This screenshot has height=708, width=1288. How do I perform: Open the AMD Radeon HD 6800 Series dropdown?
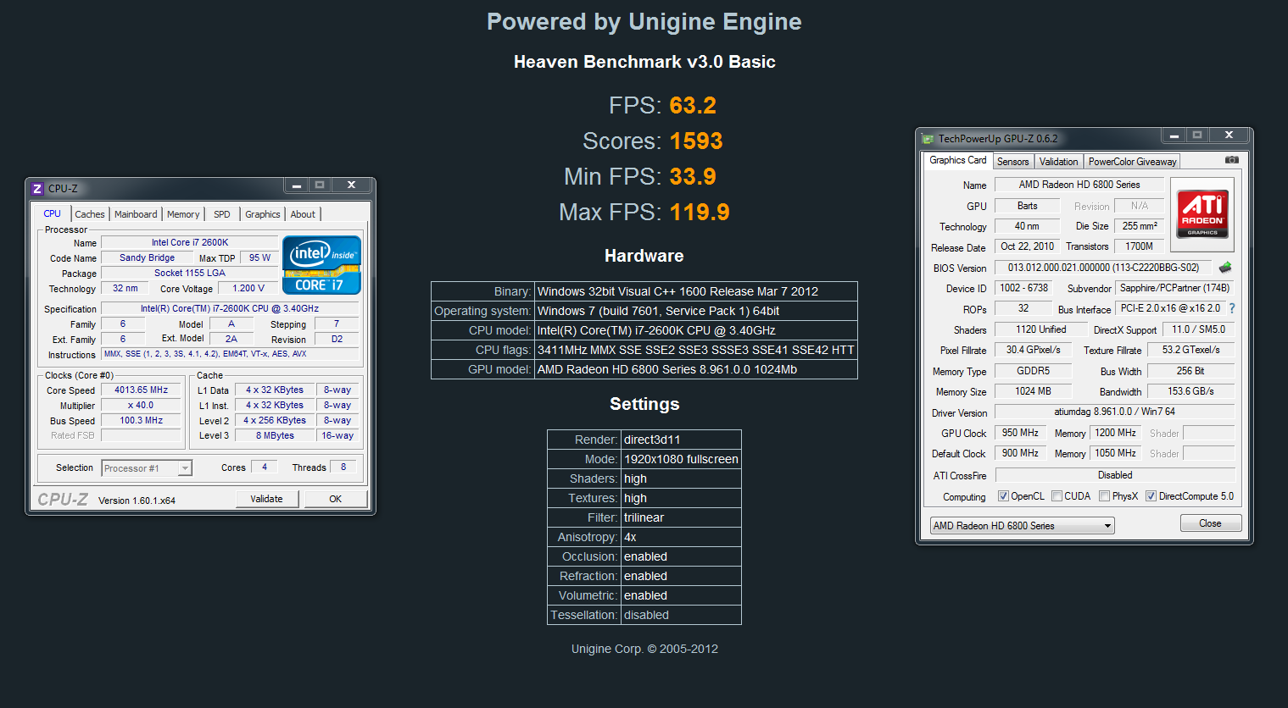[1022, 526]
